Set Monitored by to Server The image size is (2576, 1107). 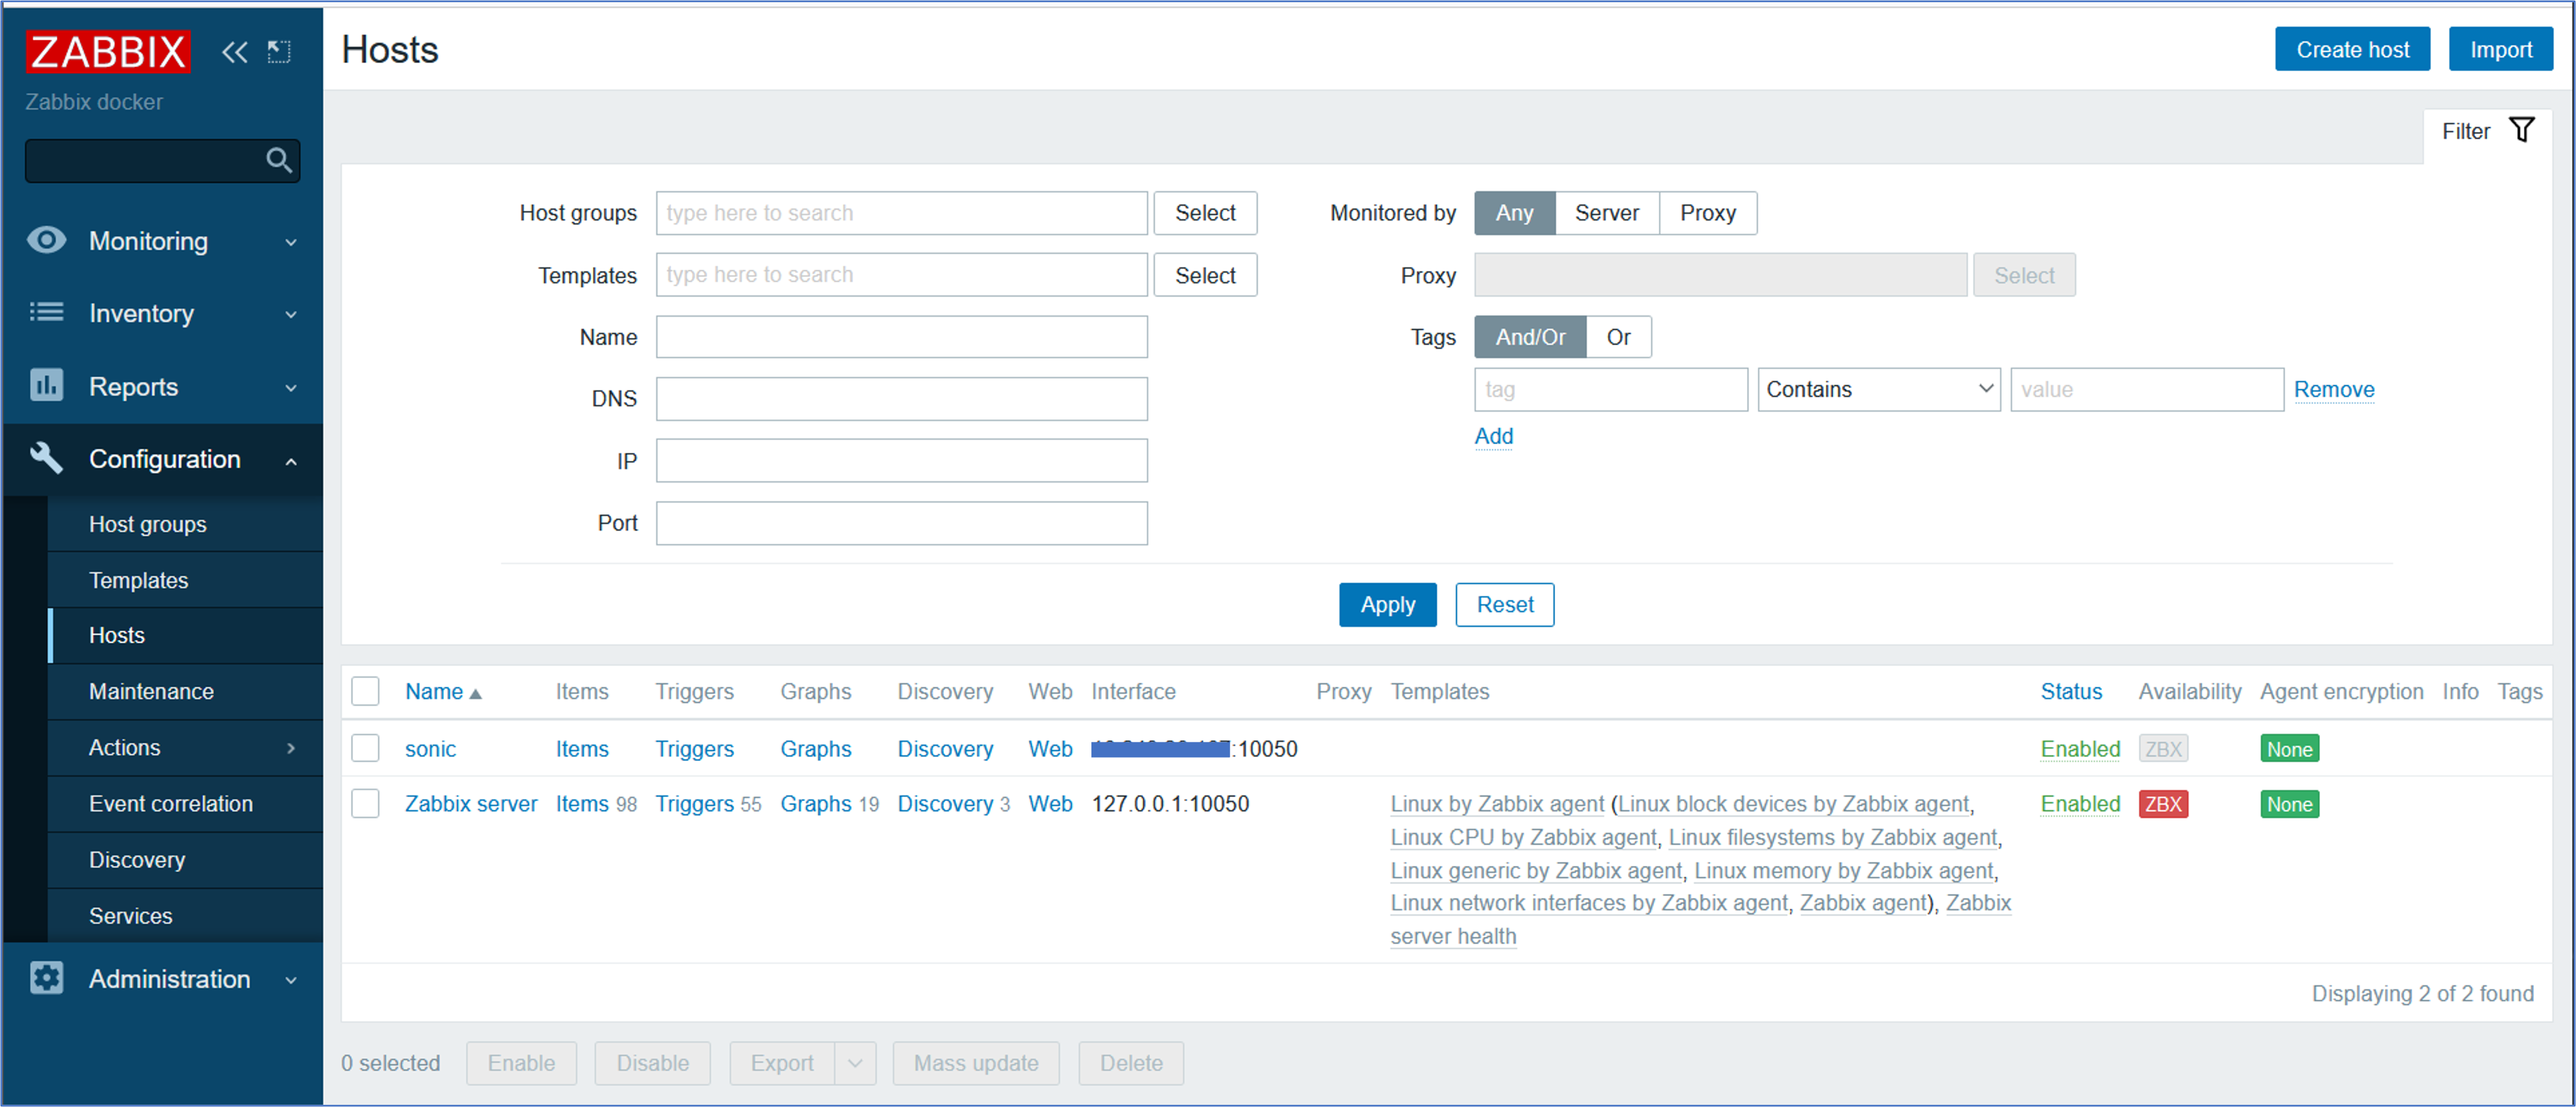pos(1606,213)
